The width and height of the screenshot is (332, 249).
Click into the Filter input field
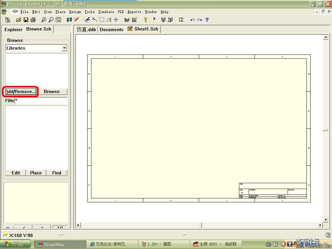coord(41,101)
